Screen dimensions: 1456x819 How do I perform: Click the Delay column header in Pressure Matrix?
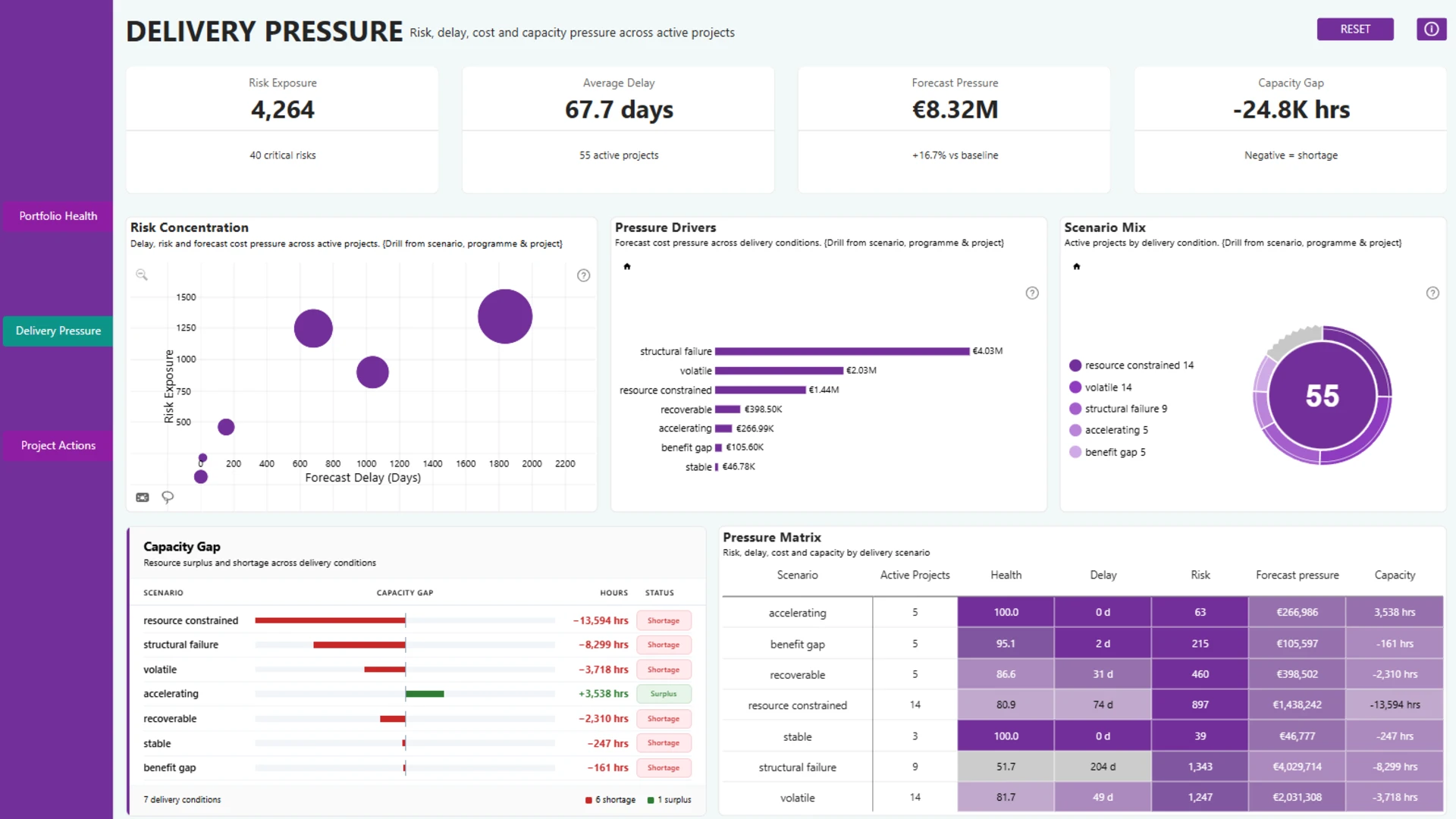[1103, 575]
